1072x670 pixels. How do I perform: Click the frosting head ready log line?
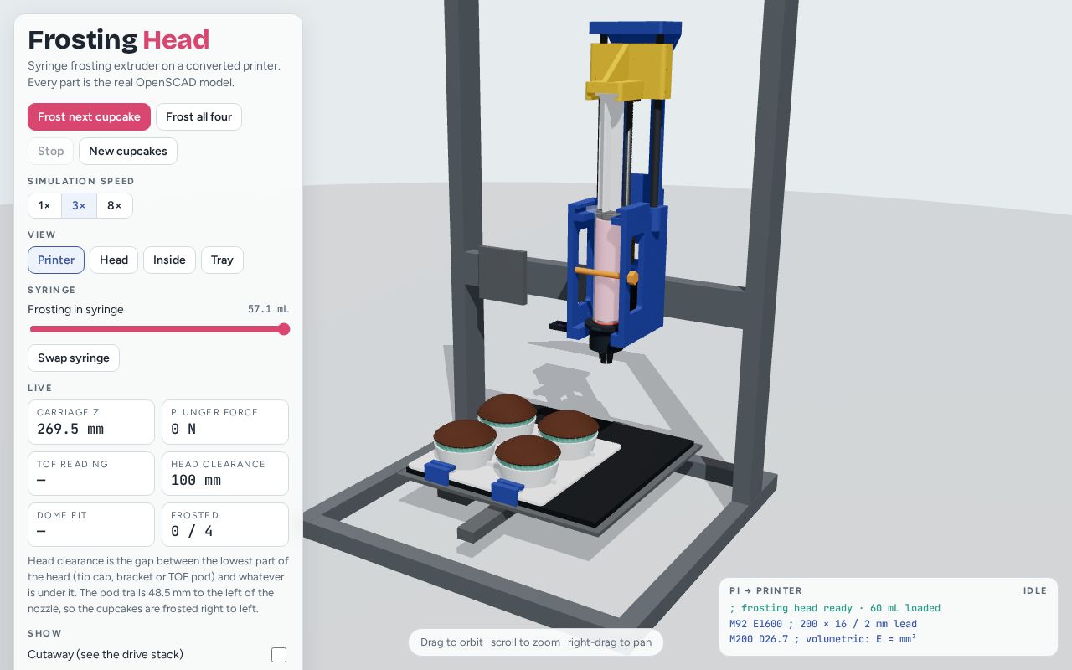[x=835, y=608]
